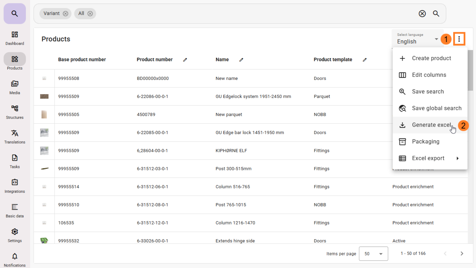
Task: Click the GU Edgelock system product thumbnail
Action: [44, 96]
